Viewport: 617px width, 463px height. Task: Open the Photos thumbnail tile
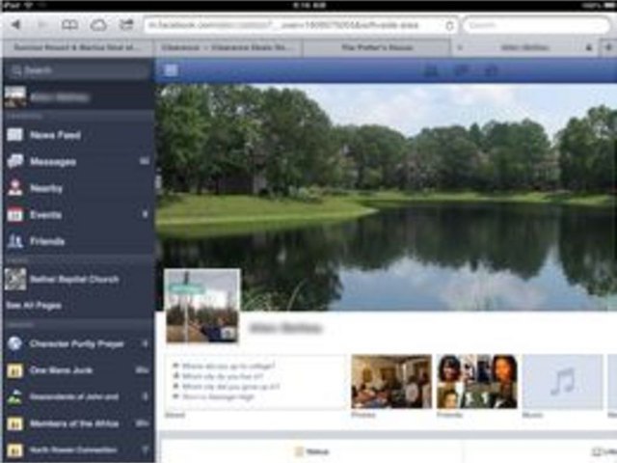[x=391, y=381]
